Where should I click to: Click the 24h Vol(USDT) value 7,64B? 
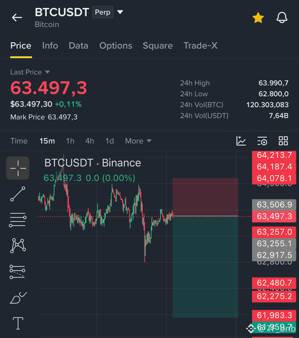pos(278,116)
